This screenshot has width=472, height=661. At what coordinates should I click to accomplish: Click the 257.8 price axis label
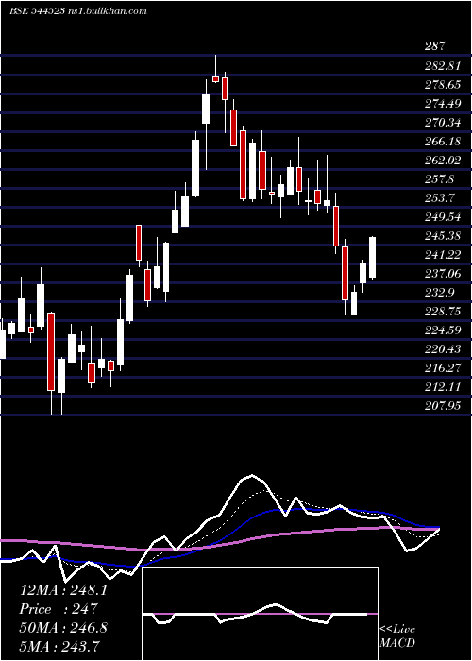click(440, 179)
